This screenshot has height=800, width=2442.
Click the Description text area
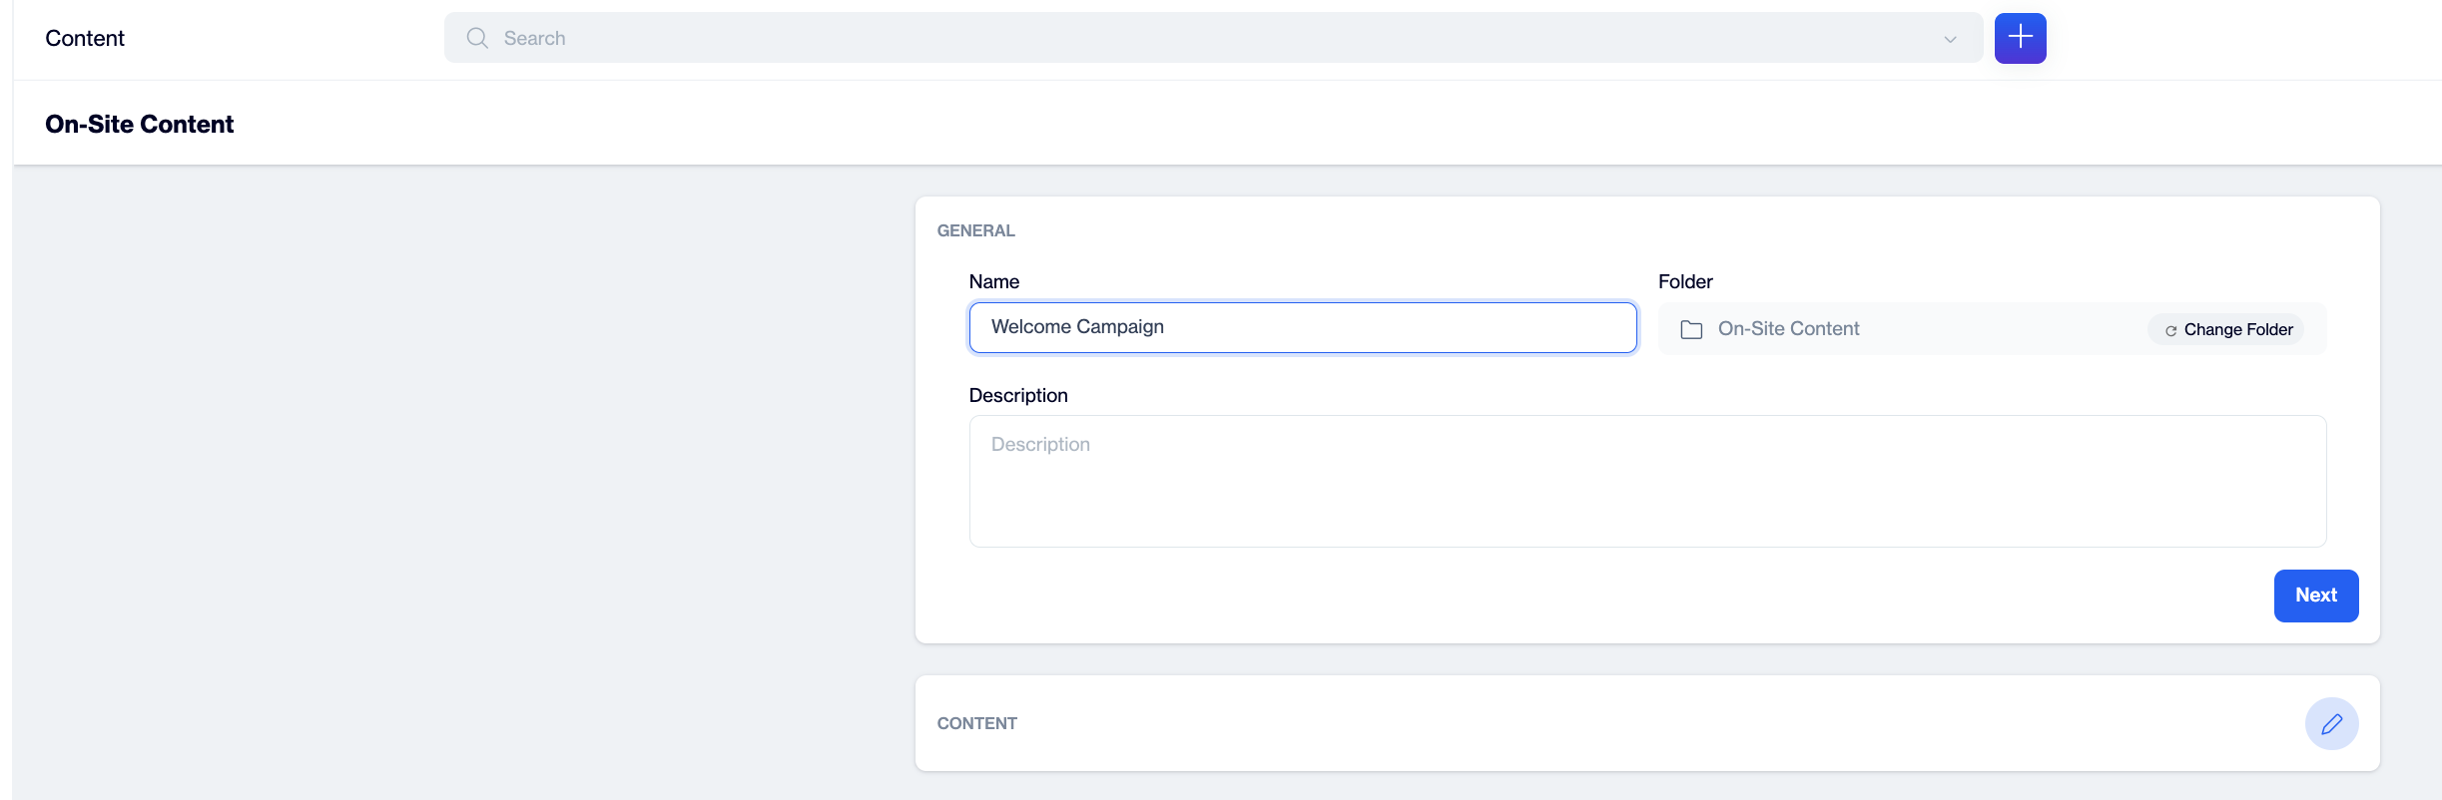click(1647, 481)
